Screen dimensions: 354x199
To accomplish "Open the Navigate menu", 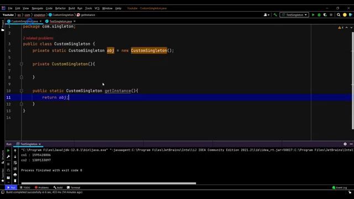I will coord(37,8).
